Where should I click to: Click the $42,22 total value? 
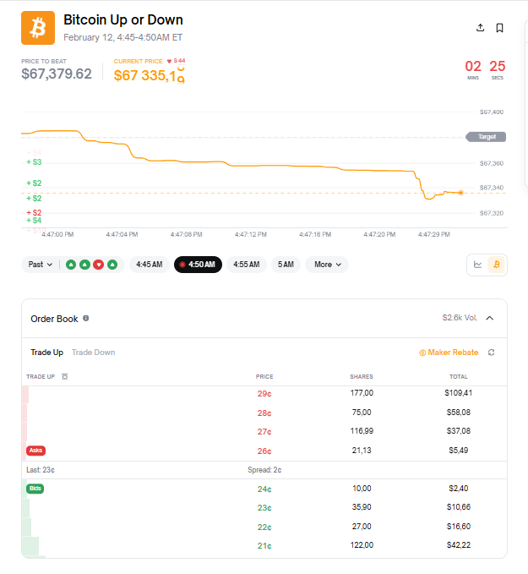[459, 545]
